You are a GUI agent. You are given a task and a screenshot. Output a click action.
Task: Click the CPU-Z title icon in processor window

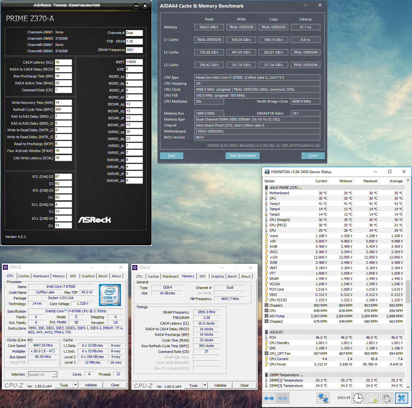coord(5,267)
